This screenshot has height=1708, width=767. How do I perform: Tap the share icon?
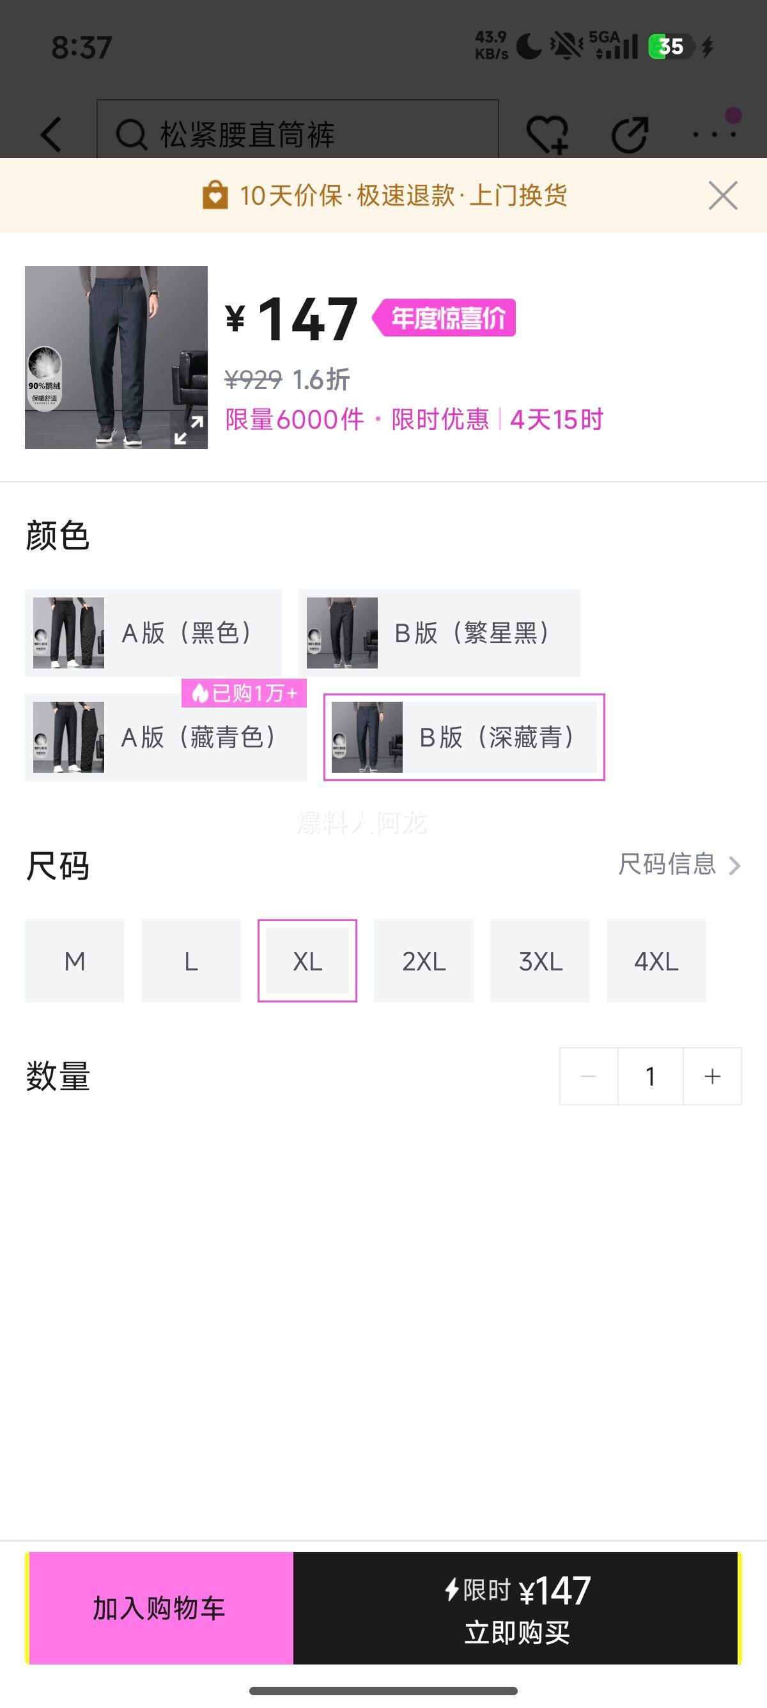click(x=629, y=134)
